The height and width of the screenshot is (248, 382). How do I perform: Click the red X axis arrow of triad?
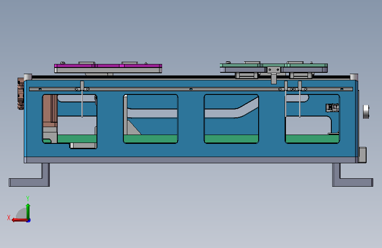19,220
